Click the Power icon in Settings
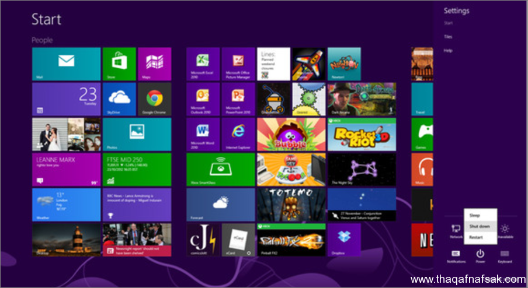This screenshot has width=528, height=288. coord(480,257)
